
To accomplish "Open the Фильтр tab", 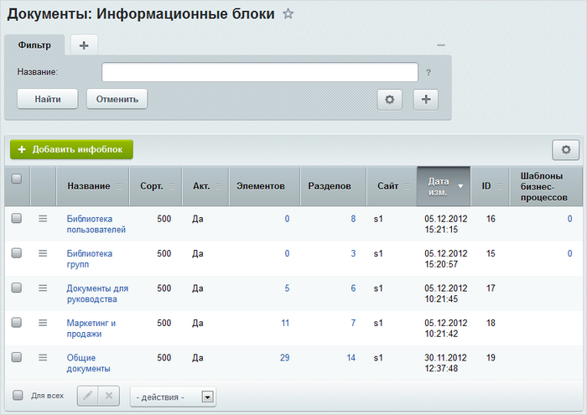I will [x=34, y=45].
